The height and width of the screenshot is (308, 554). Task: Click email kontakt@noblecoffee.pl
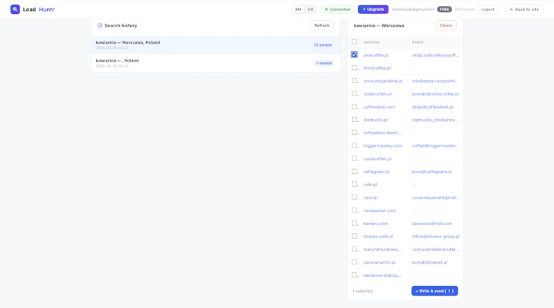click(x=435, y=94)
